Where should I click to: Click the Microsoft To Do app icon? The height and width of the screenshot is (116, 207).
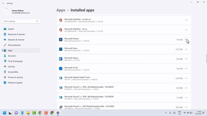click(x=60, y=69)
